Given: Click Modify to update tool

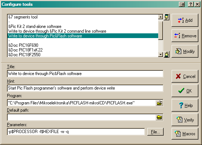Looking at the screenshot, I should (x=185, y=51).
